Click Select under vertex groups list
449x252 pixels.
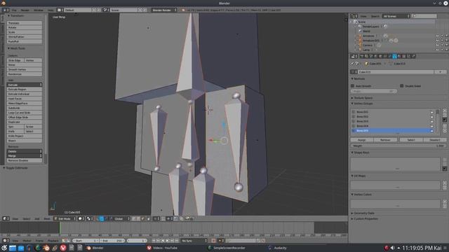pyautogui.click(x=411, y=140)
